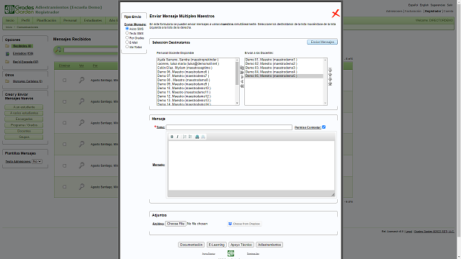Click the single left arrow transfer icon
The image size is (461, 259).
click(x=242, y=81)
